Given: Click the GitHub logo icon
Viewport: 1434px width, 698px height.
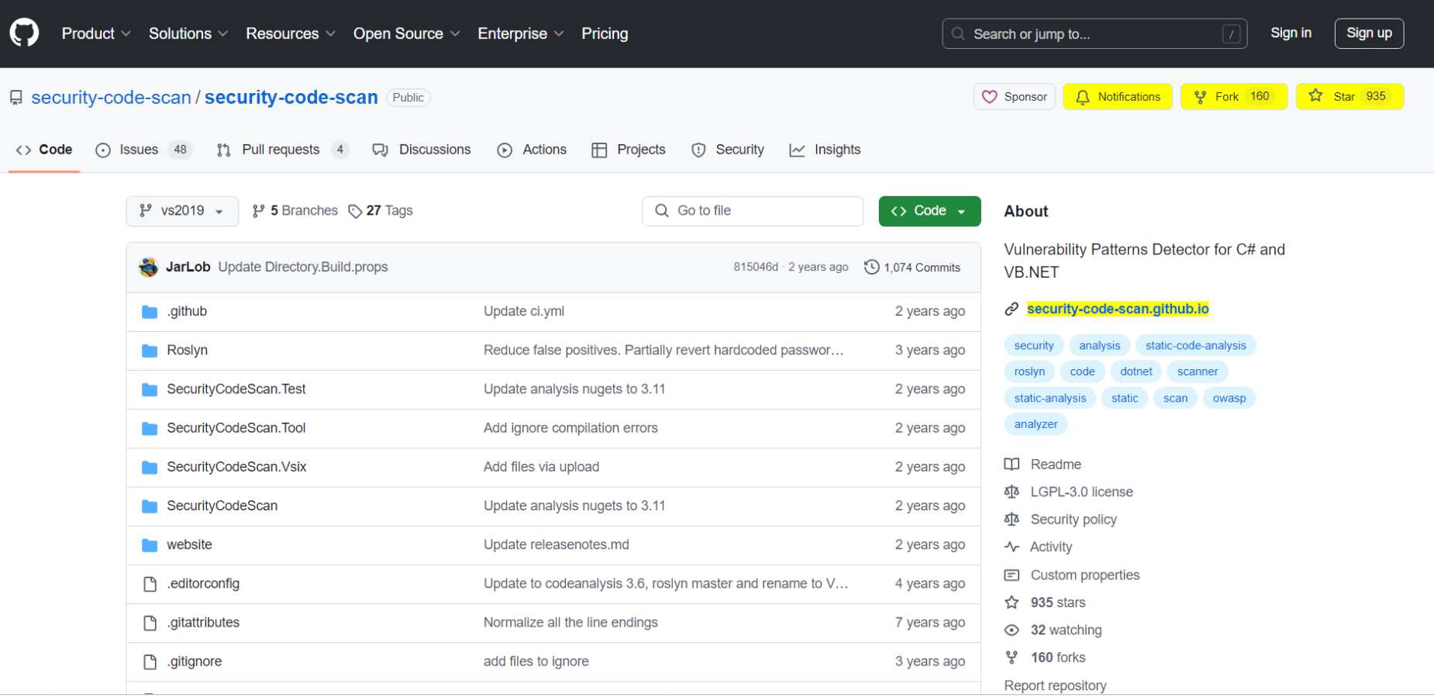Looking at the screenshot, I should pos(24,33).
